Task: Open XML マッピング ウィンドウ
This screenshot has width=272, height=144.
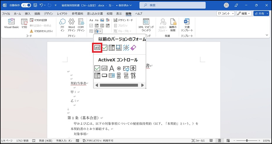Action: (146, 25)
